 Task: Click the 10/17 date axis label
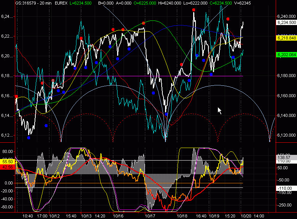(x=150, y=216)
